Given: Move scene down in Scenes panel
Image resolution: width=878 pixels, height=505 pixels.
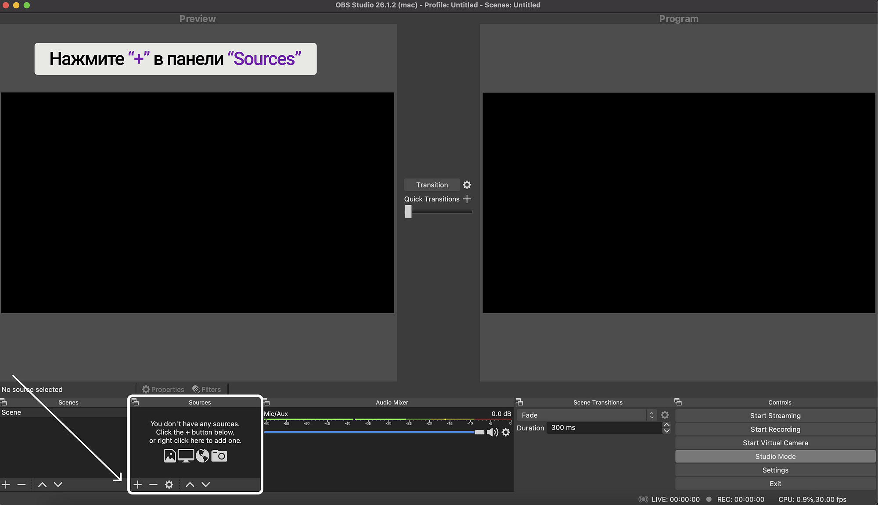Looking at the screenshot, I should (x=58, y=484).
